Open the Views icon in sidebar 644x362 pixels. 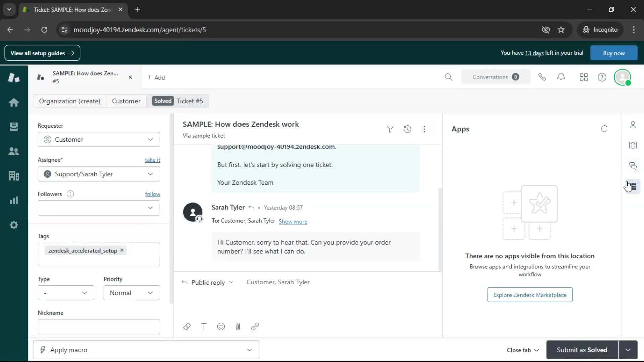pos(14,127)
